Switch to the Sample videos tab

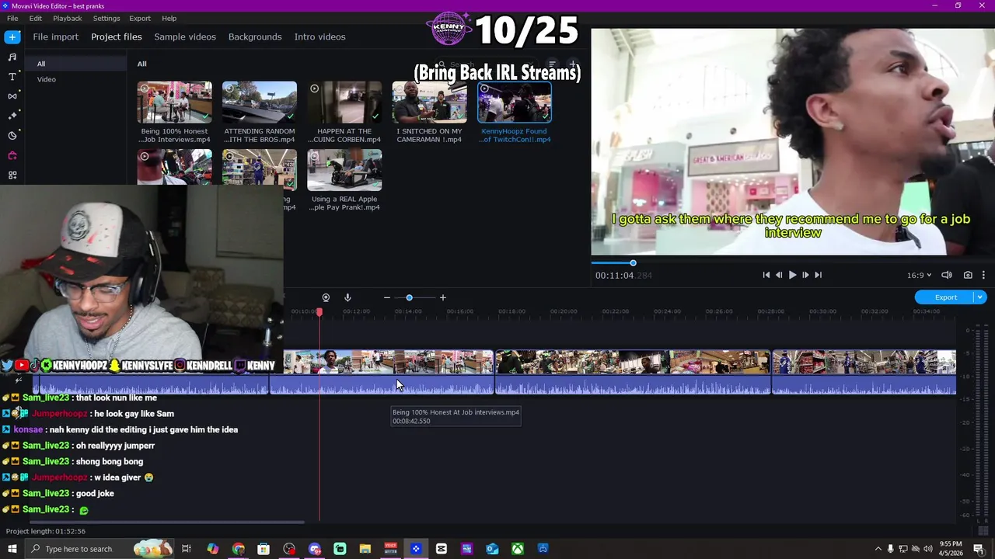point(185,36)
